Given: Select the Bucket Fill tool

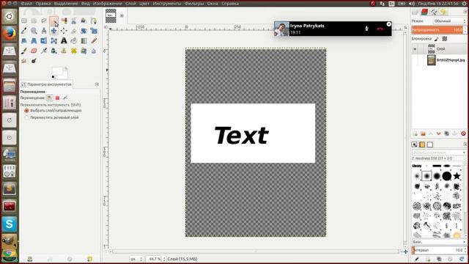Looking at the screenshot, I should click(x=74, y=41).
